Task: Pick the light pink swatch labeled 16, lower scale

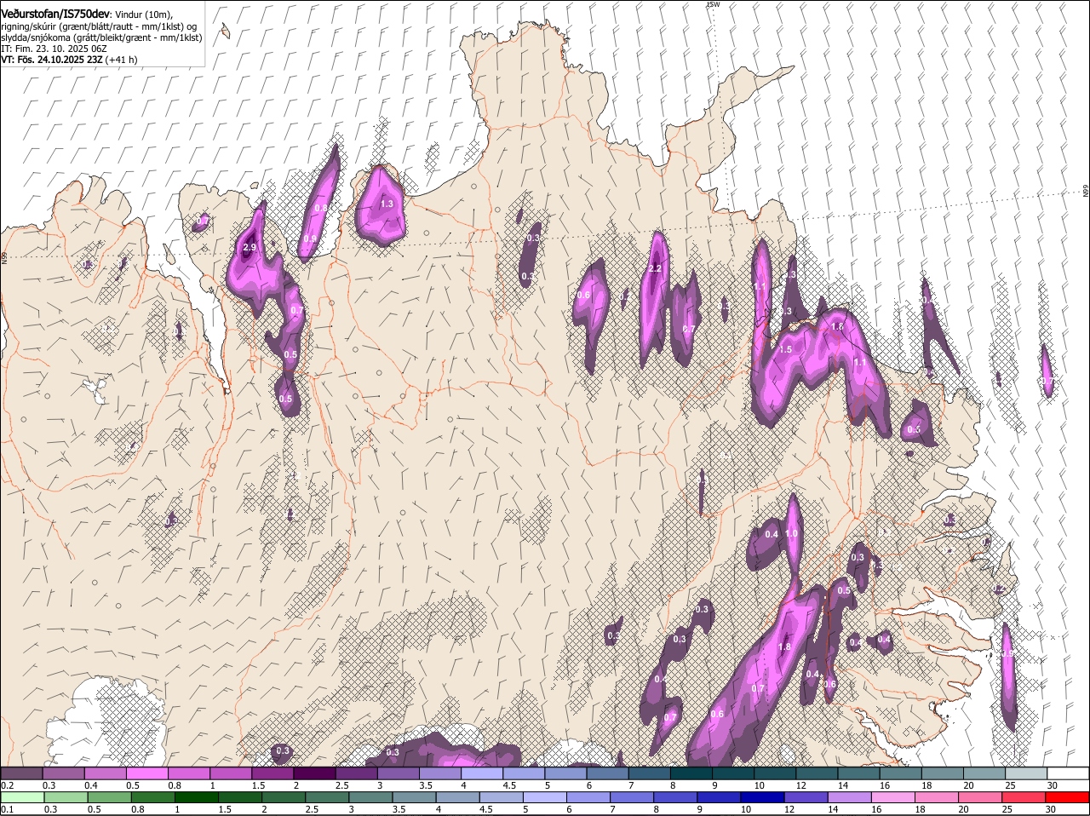Action: pyautogui.click(x=892, y=797)
